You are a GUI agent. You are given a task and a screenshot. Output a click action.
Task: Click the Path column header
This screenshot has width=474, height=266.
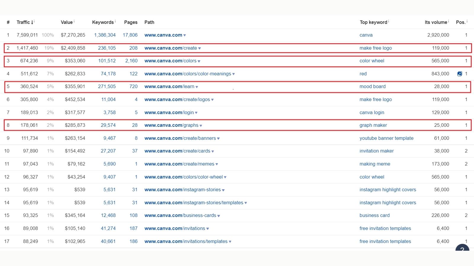(x=149, y=22)
